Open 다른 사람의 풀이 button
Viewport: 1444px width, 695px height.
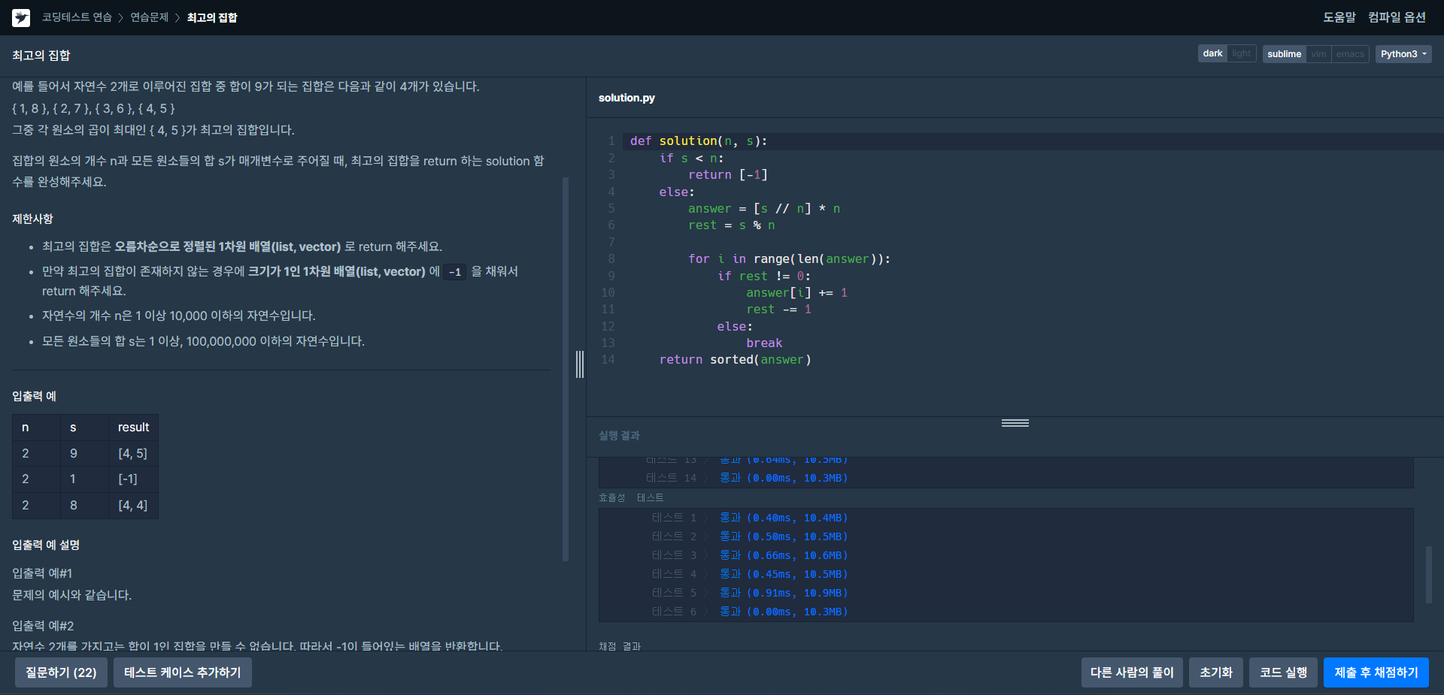point(1132,672)
